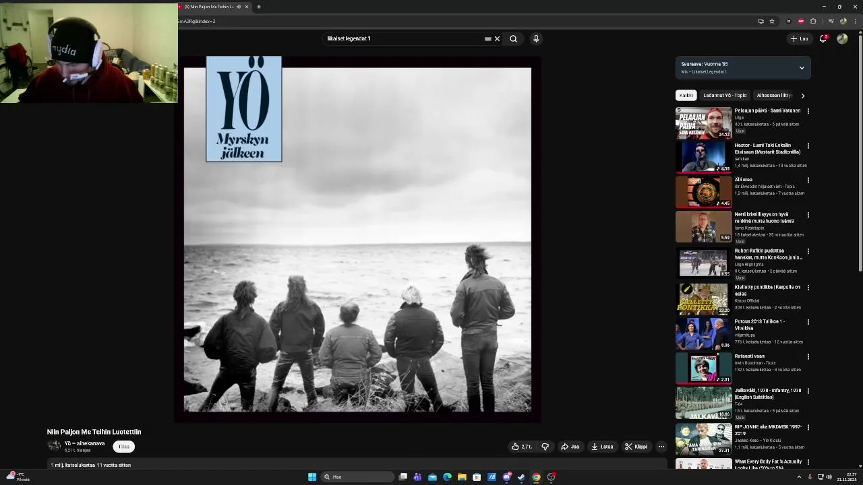Open the clock showing 22.37
The width and height of the screenshot is (863, 485).
(x=847, y=477)
